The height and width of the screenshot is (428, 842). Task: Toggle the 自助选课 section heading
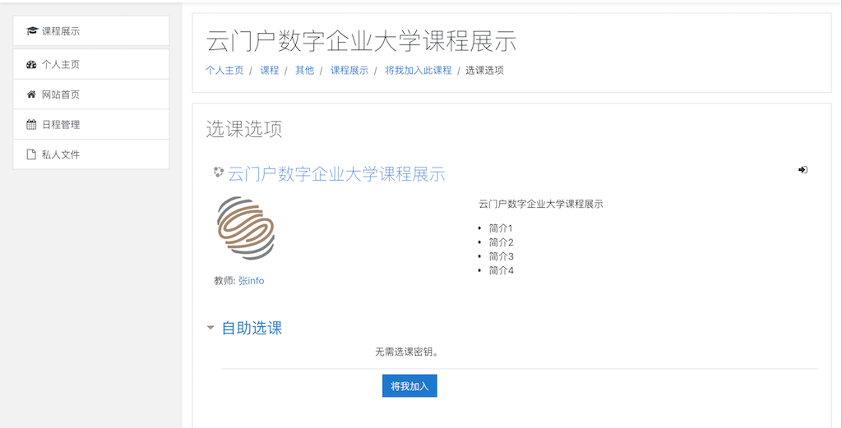(x=252, y=328)
